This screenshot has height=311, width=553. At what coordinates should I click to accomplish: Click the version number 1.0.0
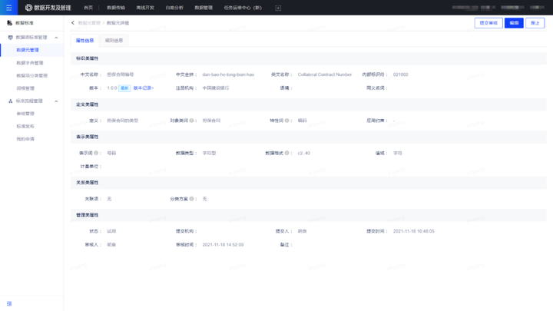point(112,88)
